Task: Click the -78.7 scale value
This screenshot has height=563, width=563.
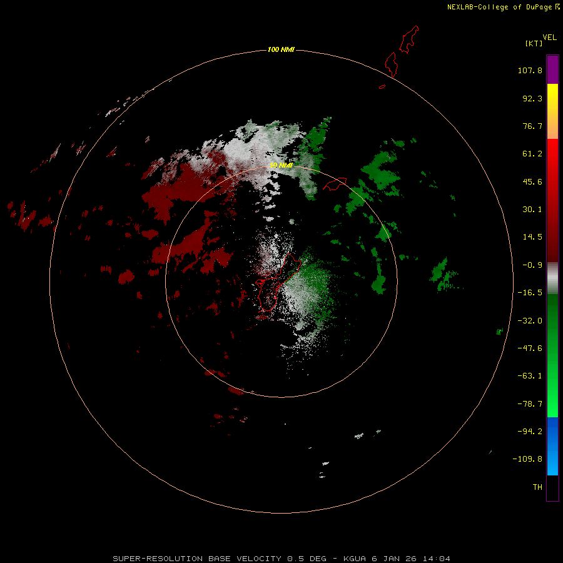Action: [530, 404]
